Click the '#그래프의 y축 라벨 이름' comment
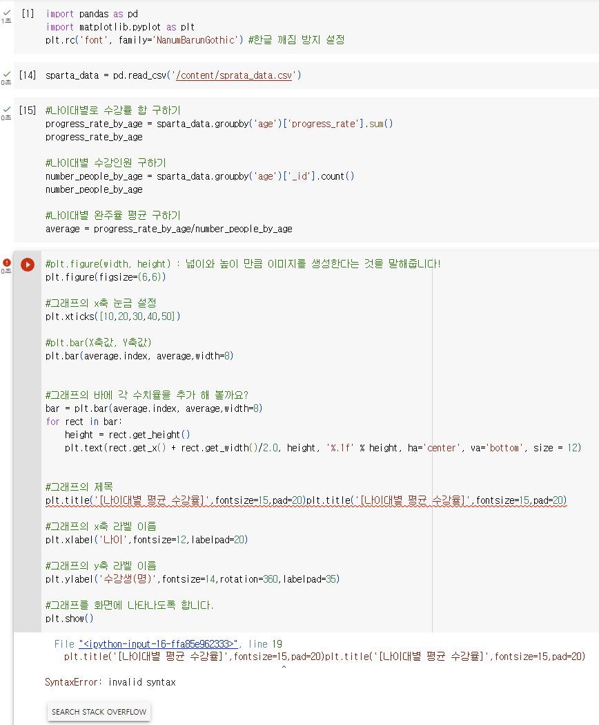 click(101, 565)
